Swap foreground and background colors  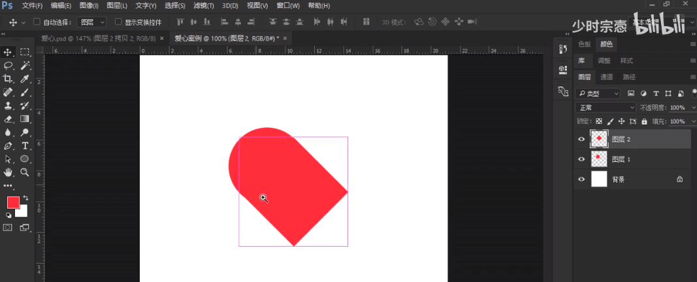tap(25, 197)
